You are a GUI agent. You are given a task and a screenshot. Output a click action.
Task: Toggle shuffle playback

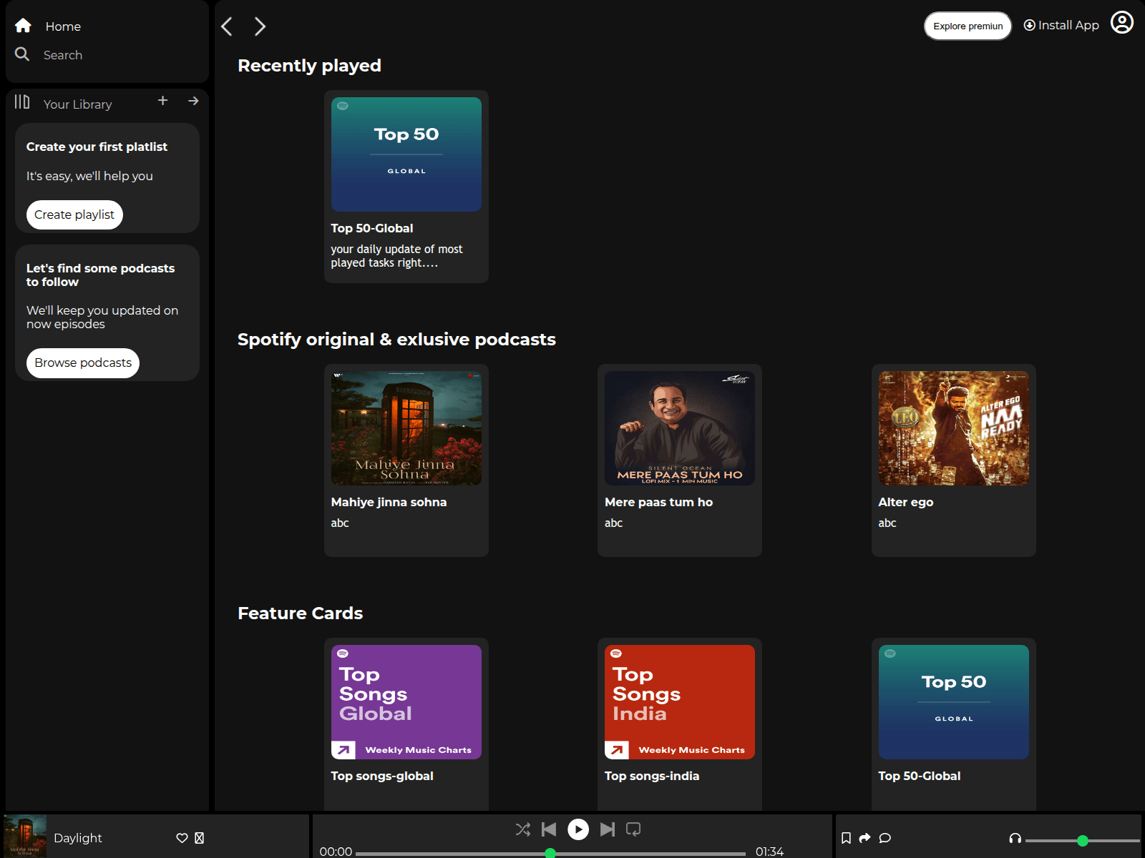coord(523,829)
